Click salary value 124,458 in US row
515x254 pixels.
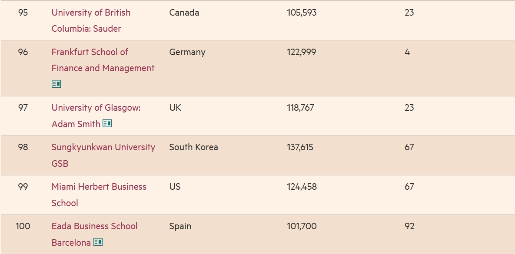coord(302,187)
